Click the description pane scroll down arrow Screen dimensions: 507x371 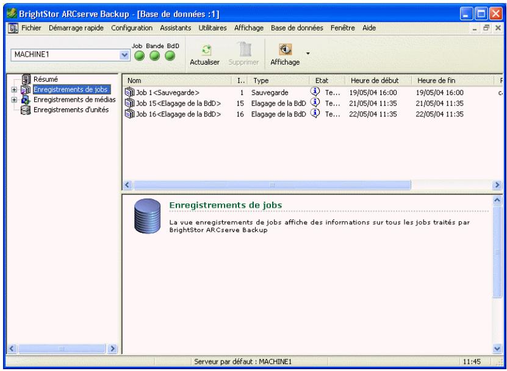[497, 348]
